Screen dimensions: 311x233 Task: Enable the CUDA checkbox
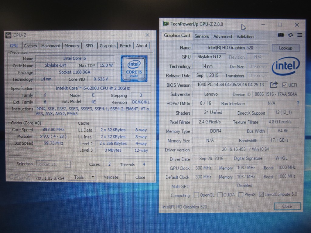(220, 195)
